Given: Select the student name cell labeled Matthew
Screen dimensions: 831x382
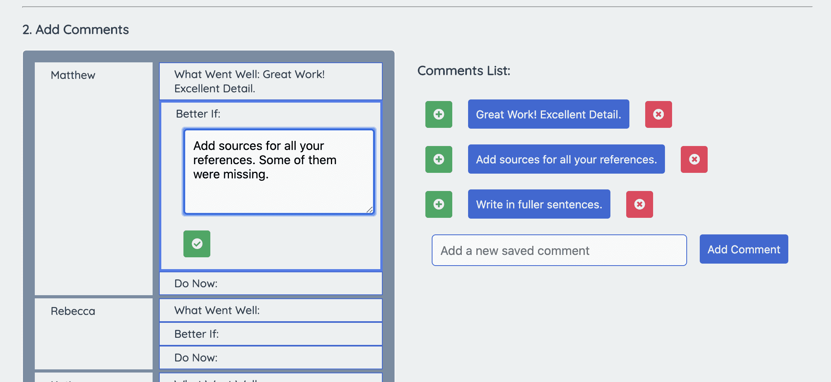Looking at the screenshot, I should point(94,178).
